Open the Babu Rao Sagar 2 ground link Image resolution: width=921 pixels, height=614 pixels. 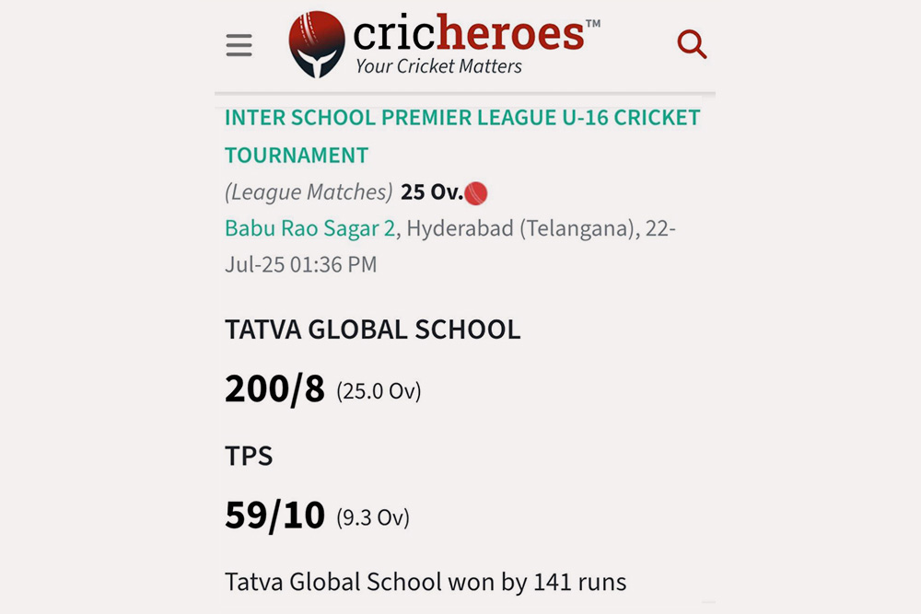[310, 228]
